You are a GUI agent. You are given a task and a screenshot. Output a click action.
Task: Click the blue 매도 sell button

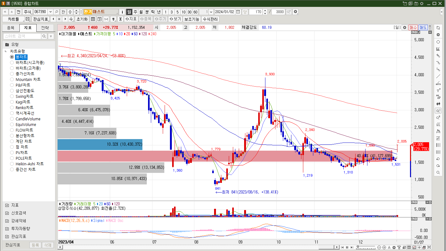tap(423, 28)
